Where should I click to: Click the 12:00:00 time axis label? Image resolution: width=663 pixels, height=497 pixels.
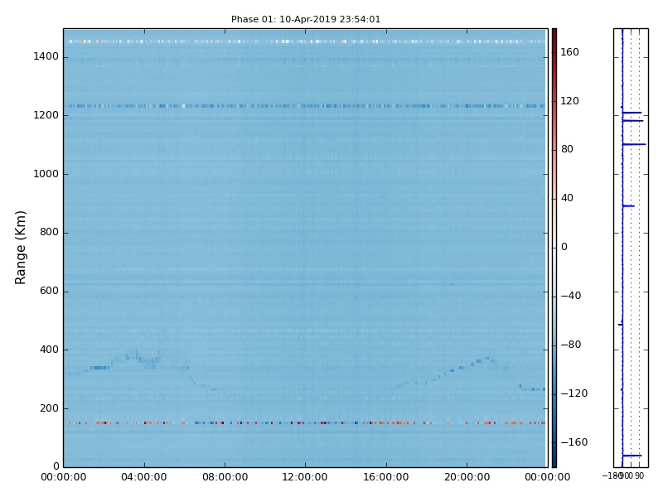click(x=305, y=477)
